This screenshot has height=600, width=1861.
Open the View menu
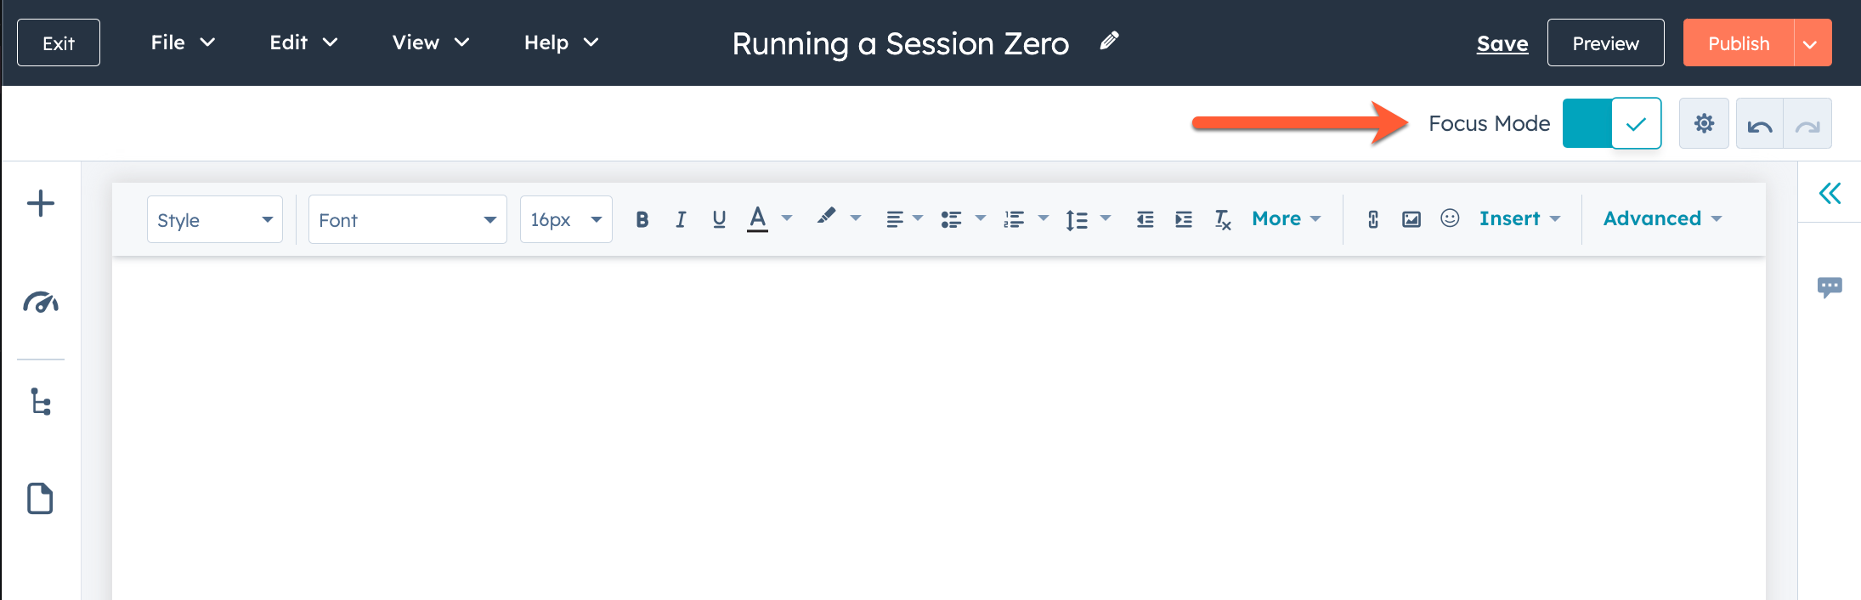tap(431, 42)
